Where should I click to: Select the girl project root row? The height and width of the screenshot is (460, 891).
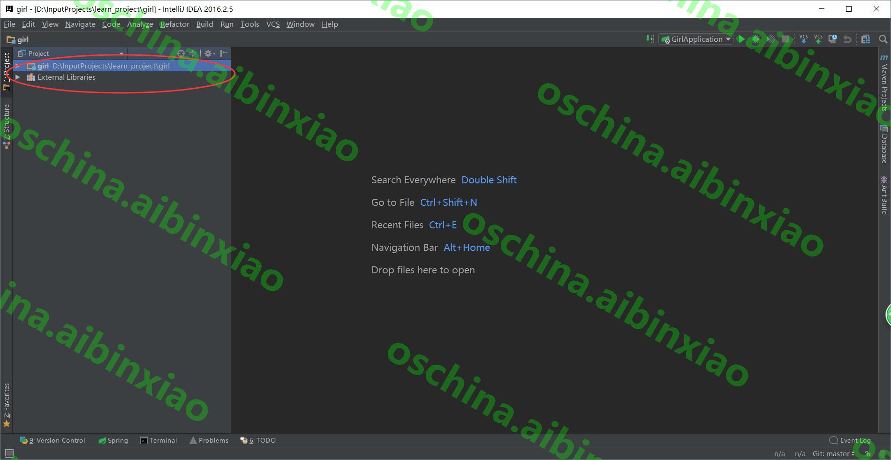(x=122, y=66)
